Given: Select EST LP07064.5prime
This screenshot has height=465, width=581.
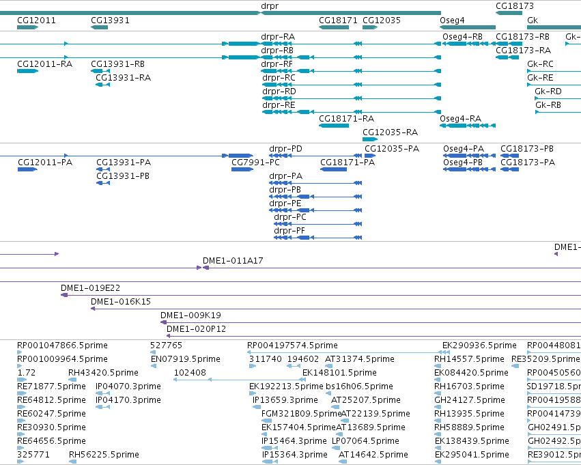Looking at the screenshot, I should pyautogui.click(x=365, y=441).
